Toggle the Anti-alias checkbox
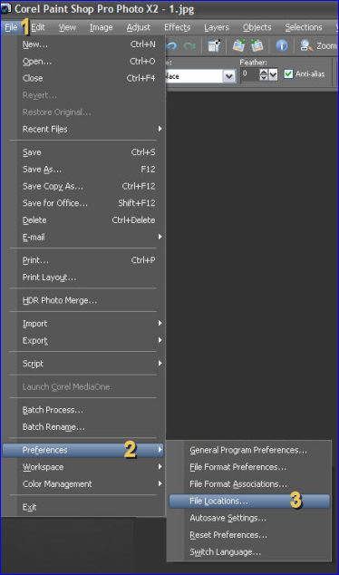 288,73
